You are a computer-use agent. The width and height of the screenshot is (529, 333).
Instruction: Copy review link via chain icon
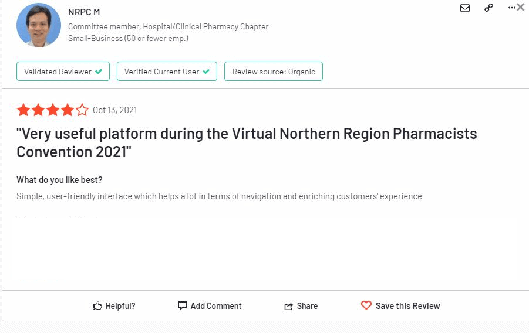click(488, 8)
